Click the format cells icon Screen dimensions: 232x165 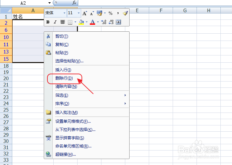48,121
